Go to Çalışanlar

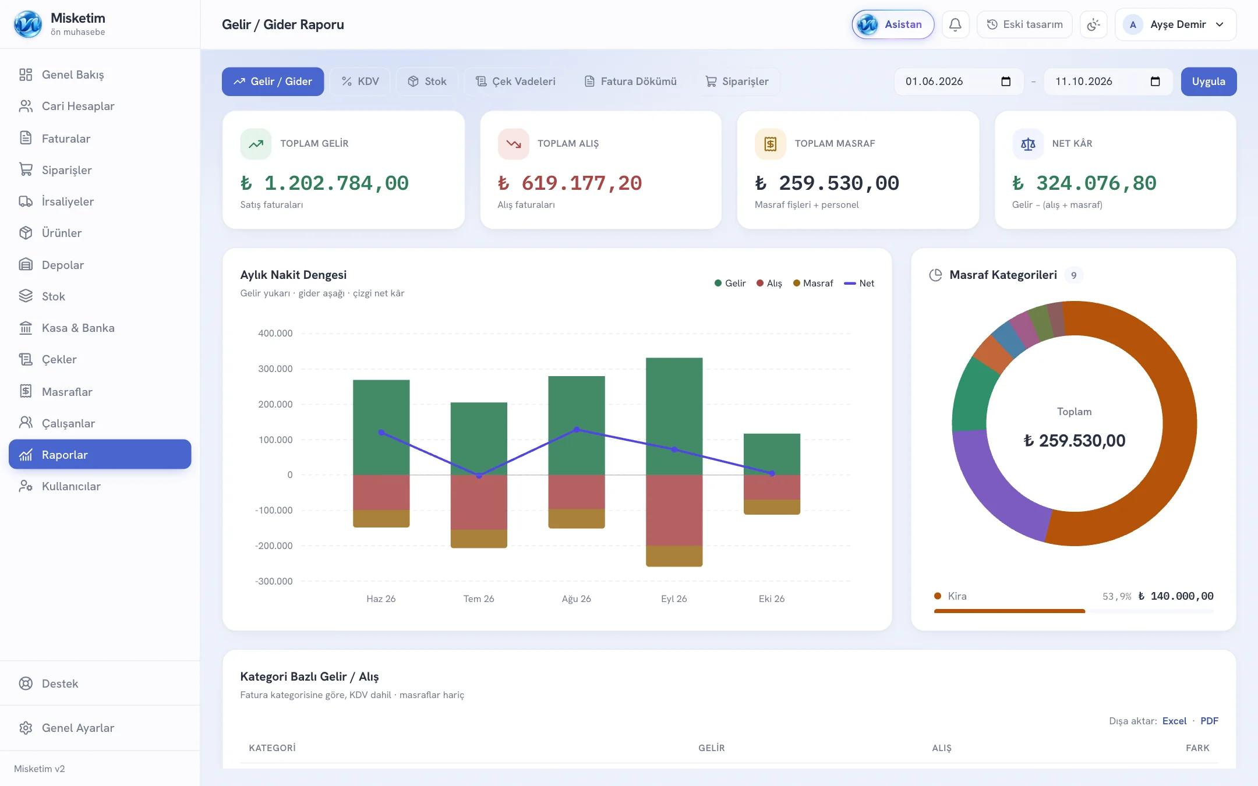point(100,423)
